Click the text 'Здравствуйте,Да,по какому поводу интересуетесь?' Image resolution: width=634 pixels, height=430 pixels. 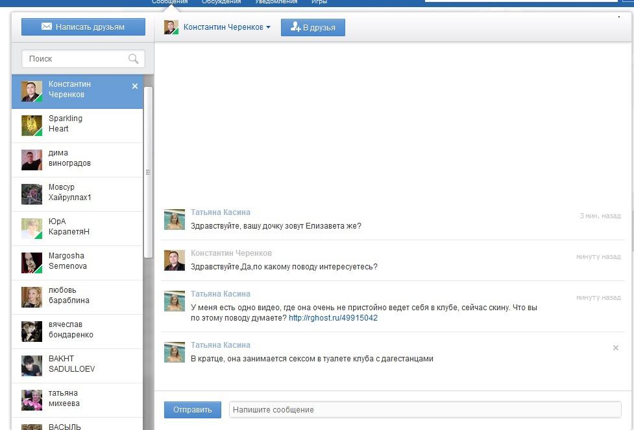point(284,267)
